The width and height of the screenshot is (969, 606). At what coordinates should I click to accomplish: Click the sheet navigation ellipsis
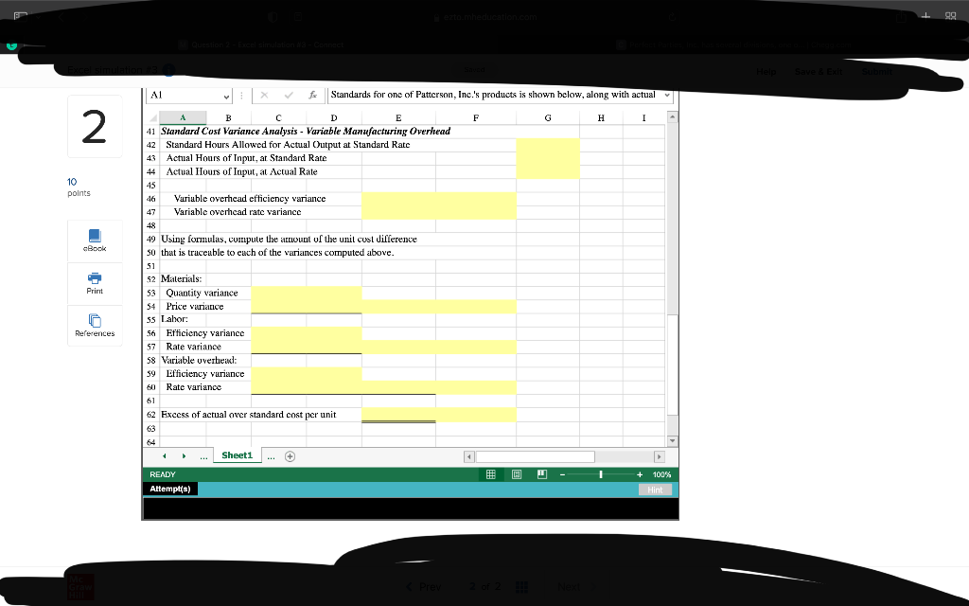(x=203, y=455)
